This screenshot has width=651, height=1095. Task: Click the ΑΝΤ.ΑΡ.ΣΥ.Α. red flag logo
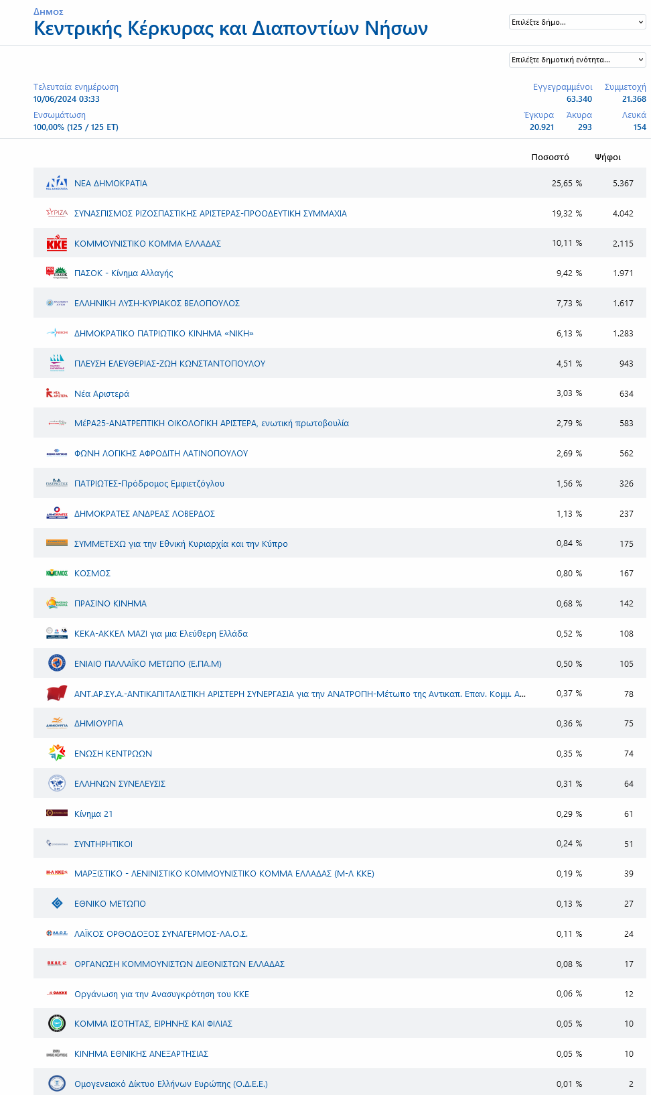click(57, 694)
